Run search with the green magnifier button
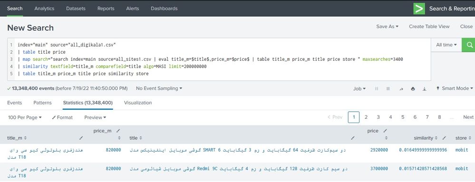This screenshot has height=182, width=475. point(469,45)
